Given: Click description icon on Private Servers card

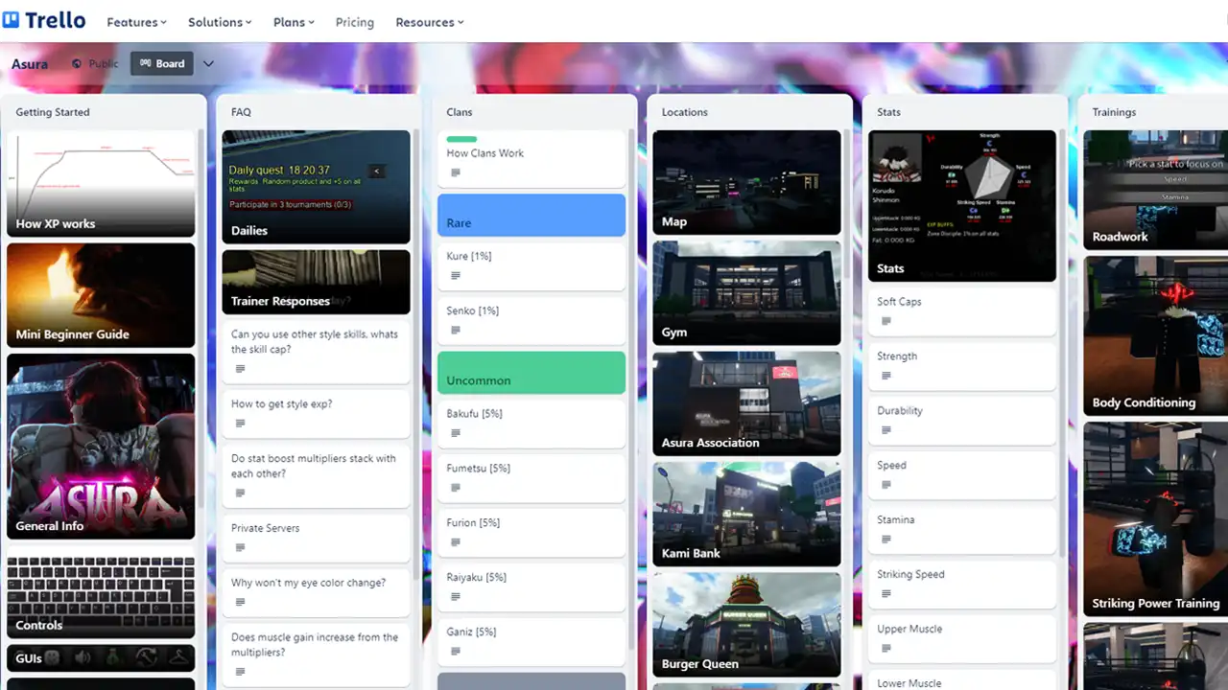Looking at the screenshot, I should pos(240,548).
